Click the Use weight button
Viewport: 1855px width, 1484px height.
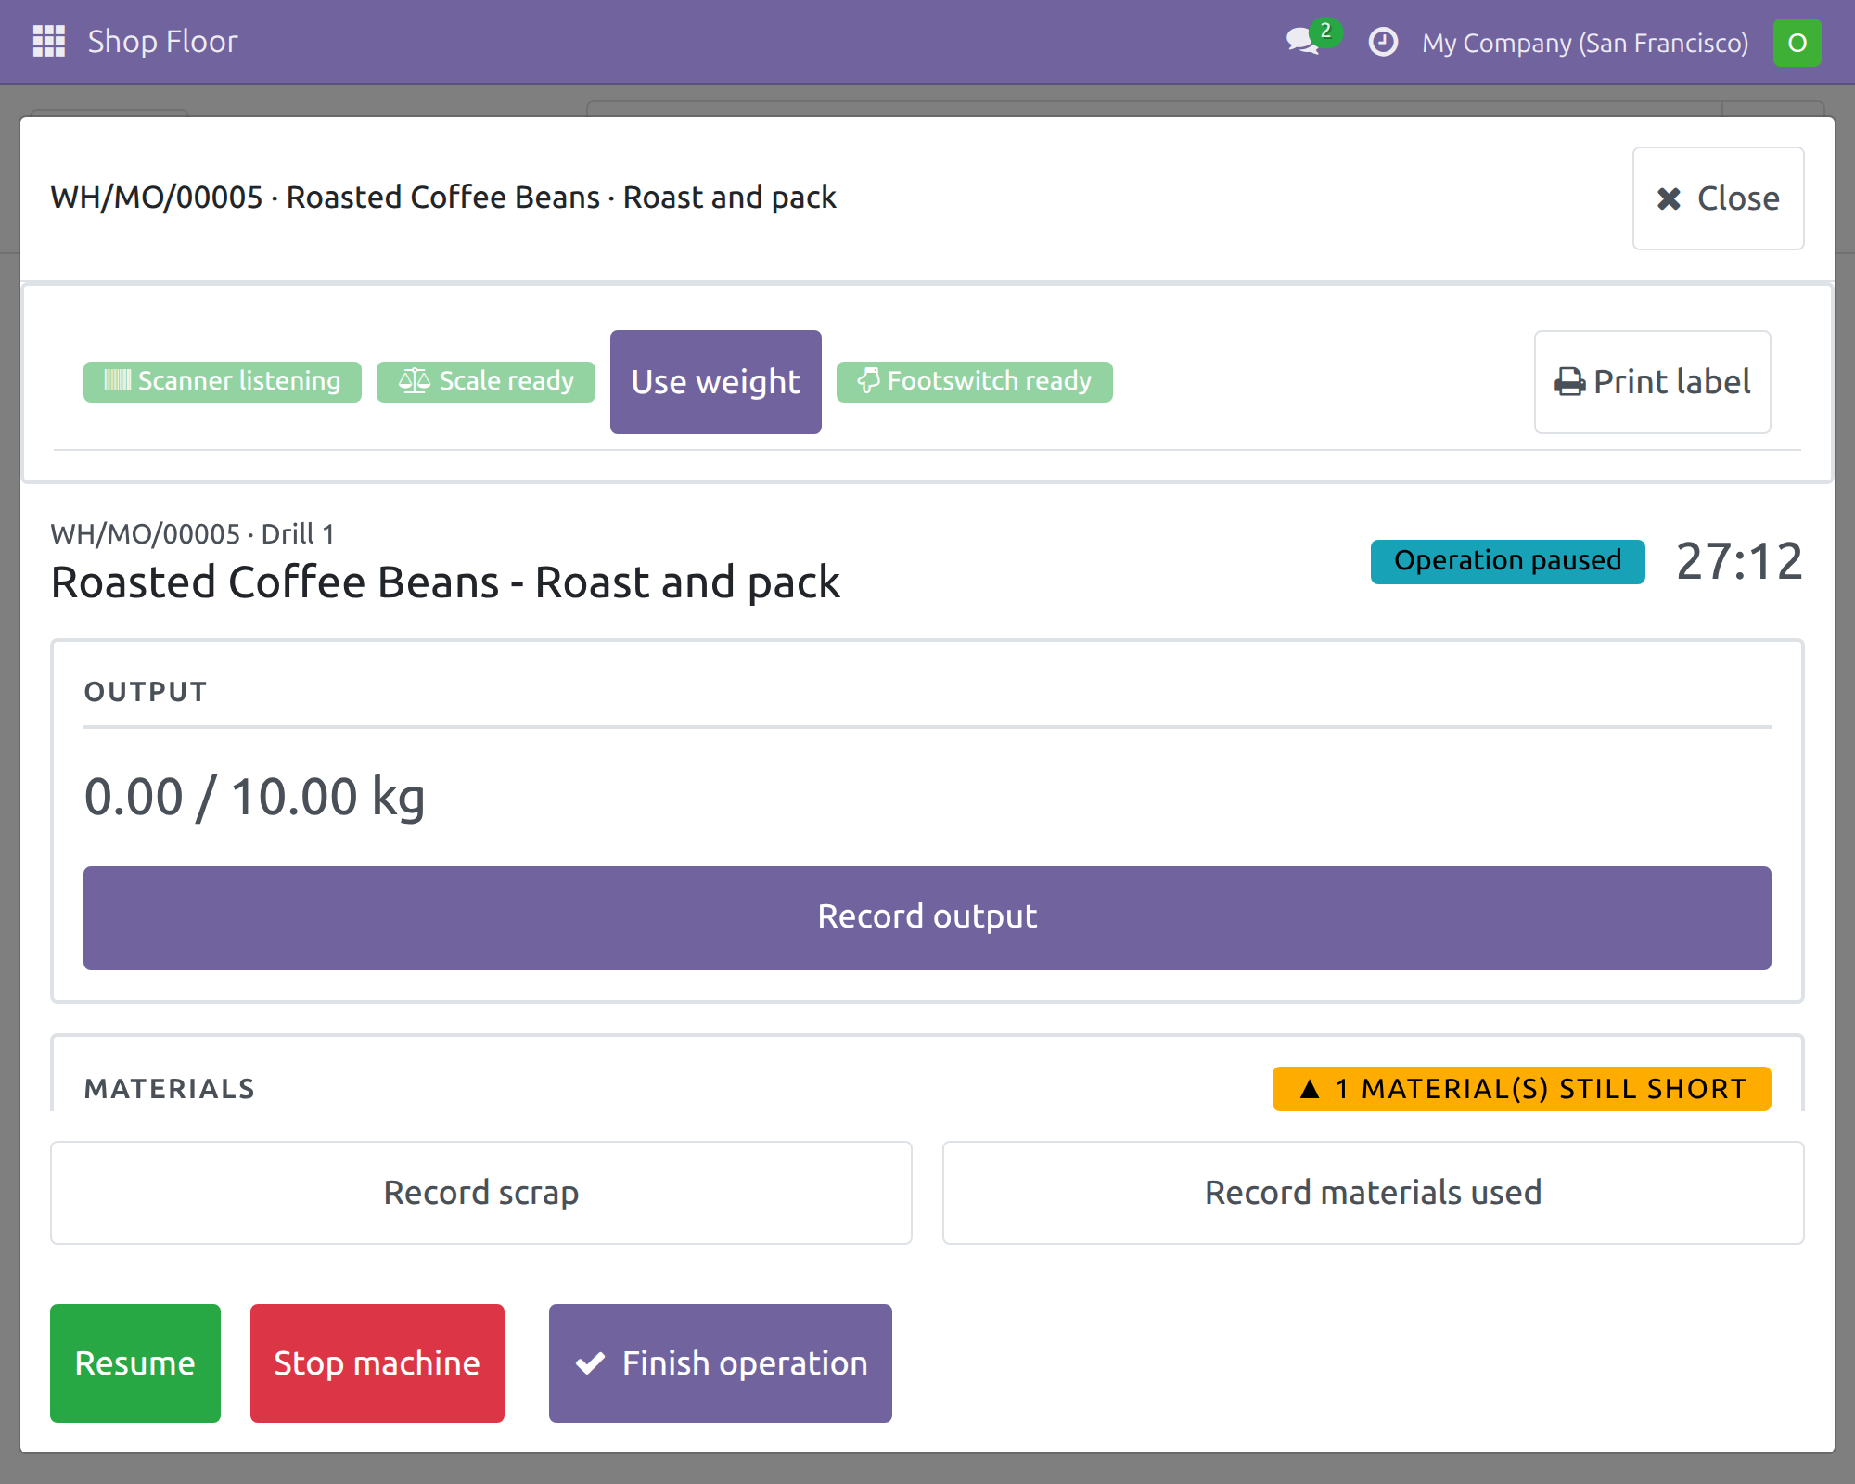click(716, 382)
